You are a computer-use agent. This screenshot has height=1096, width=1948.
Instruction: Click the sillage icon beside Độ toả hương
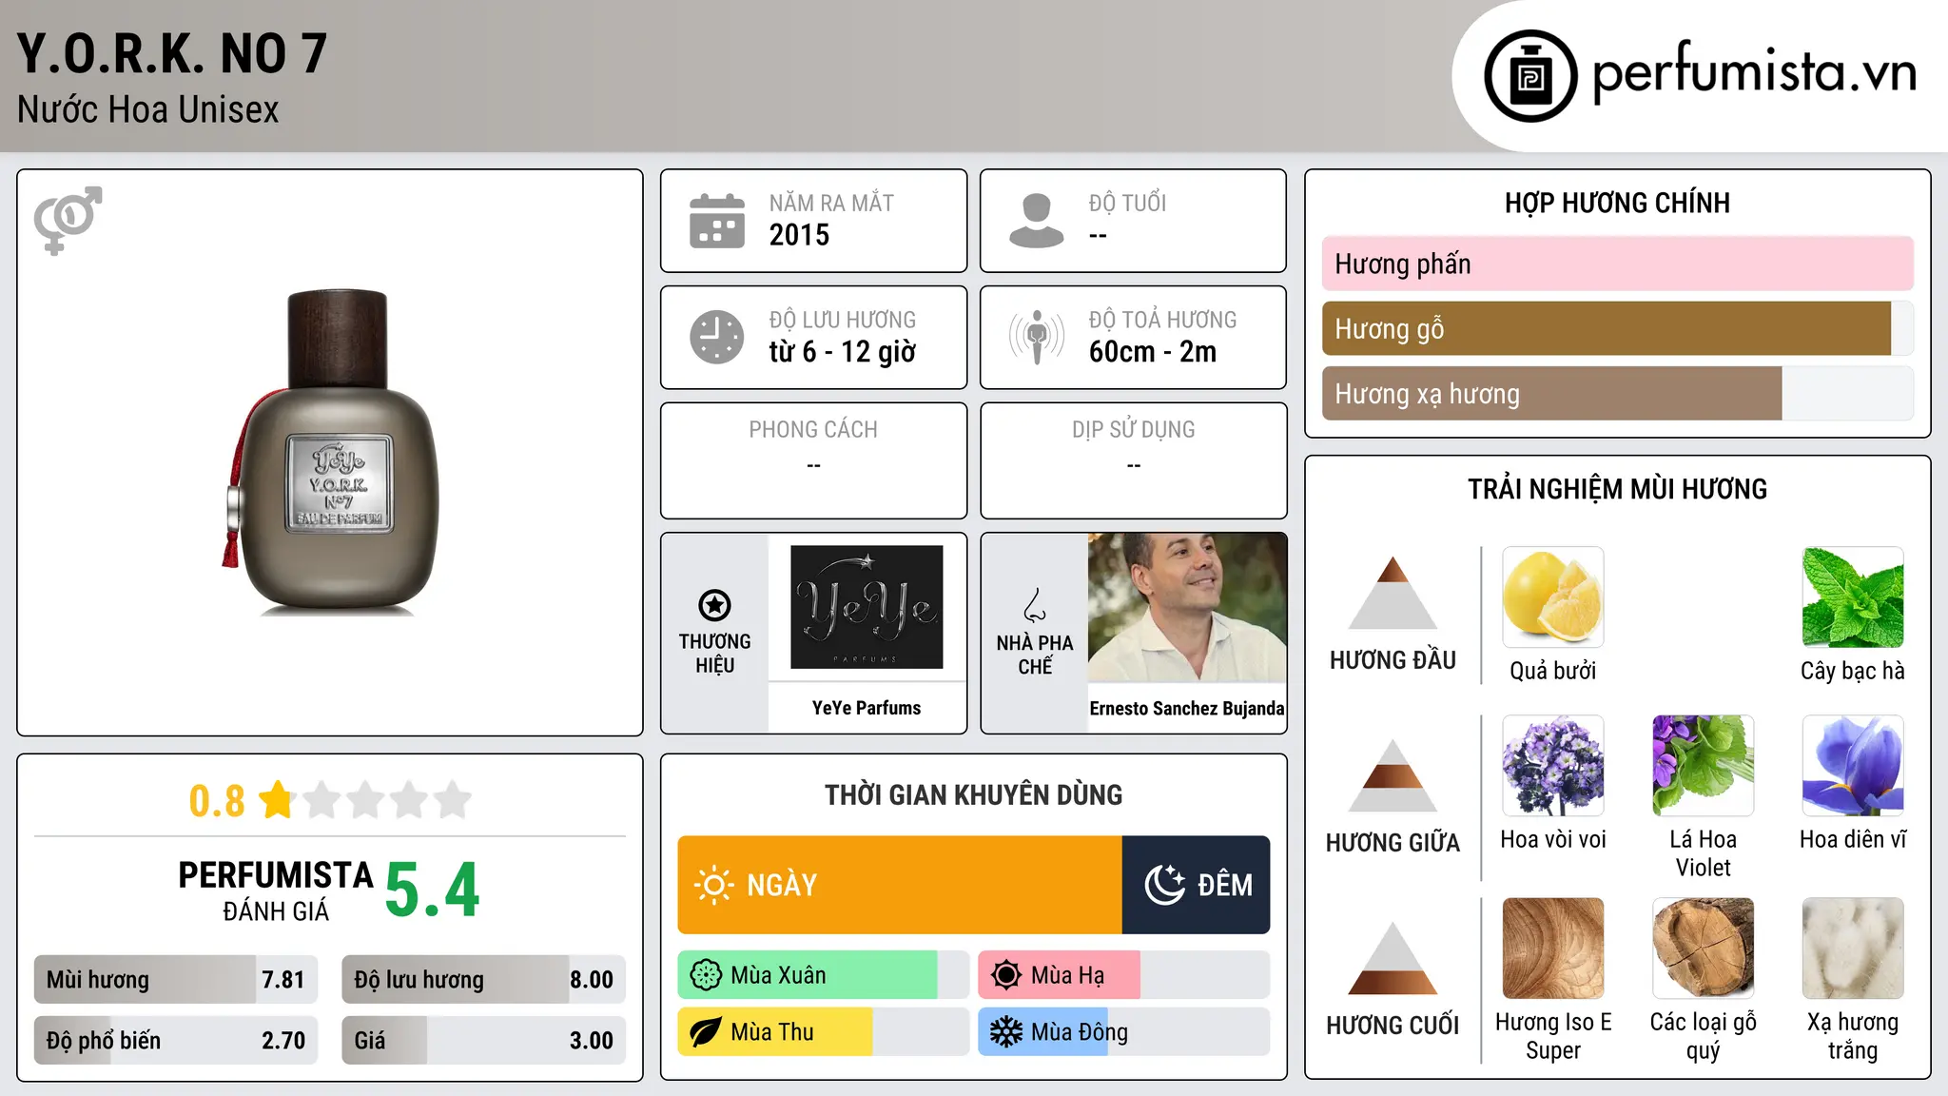[x=1037, y=337]
